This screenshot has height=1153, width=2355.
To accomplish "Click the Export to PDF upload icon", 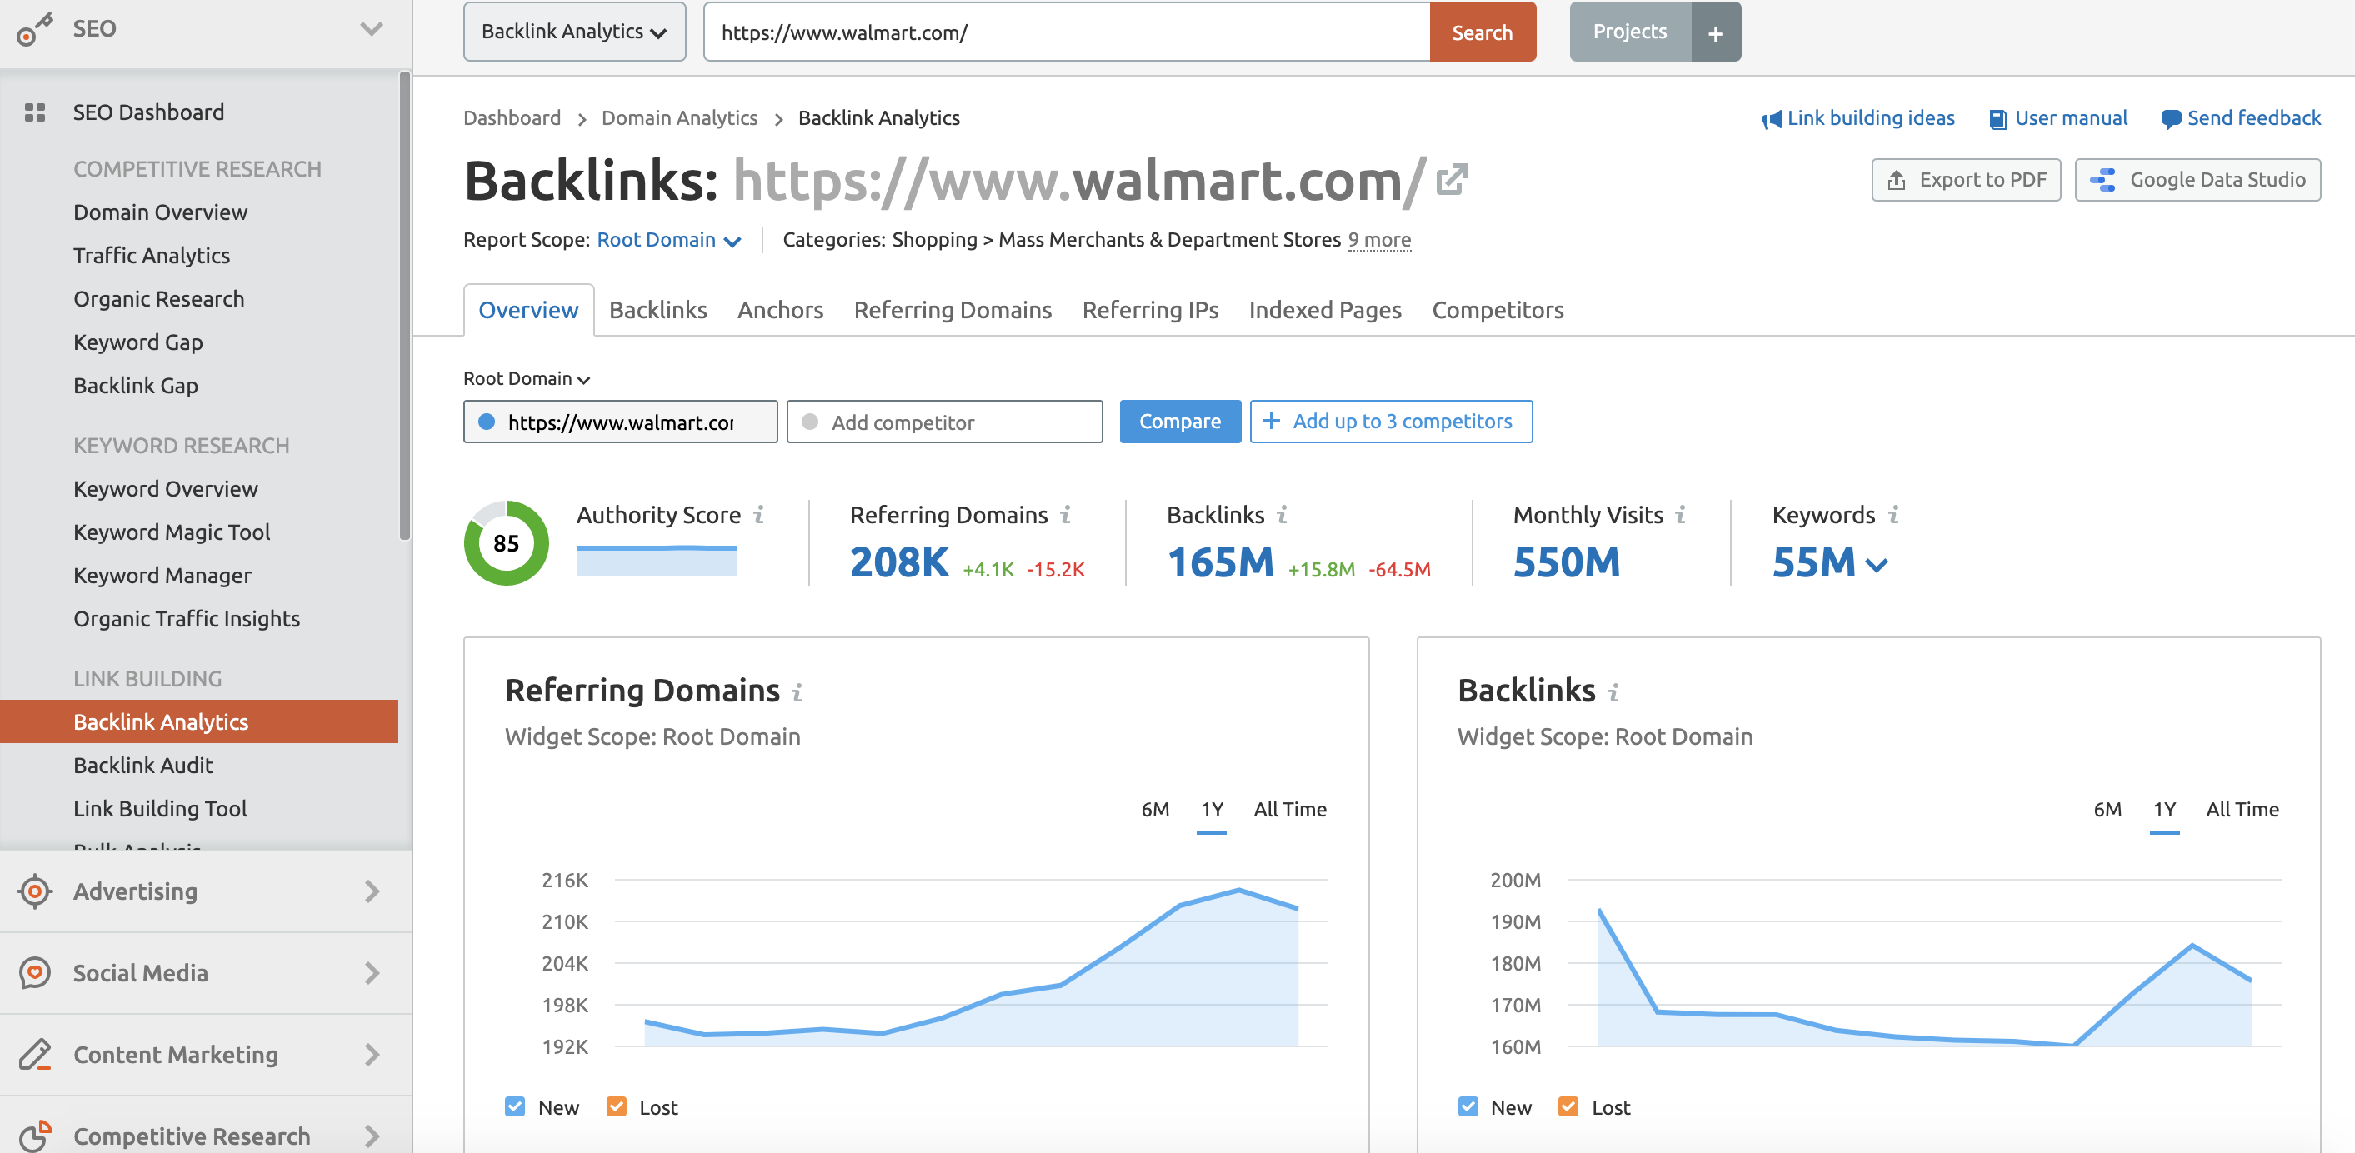I will click(x=1897, y=180).
